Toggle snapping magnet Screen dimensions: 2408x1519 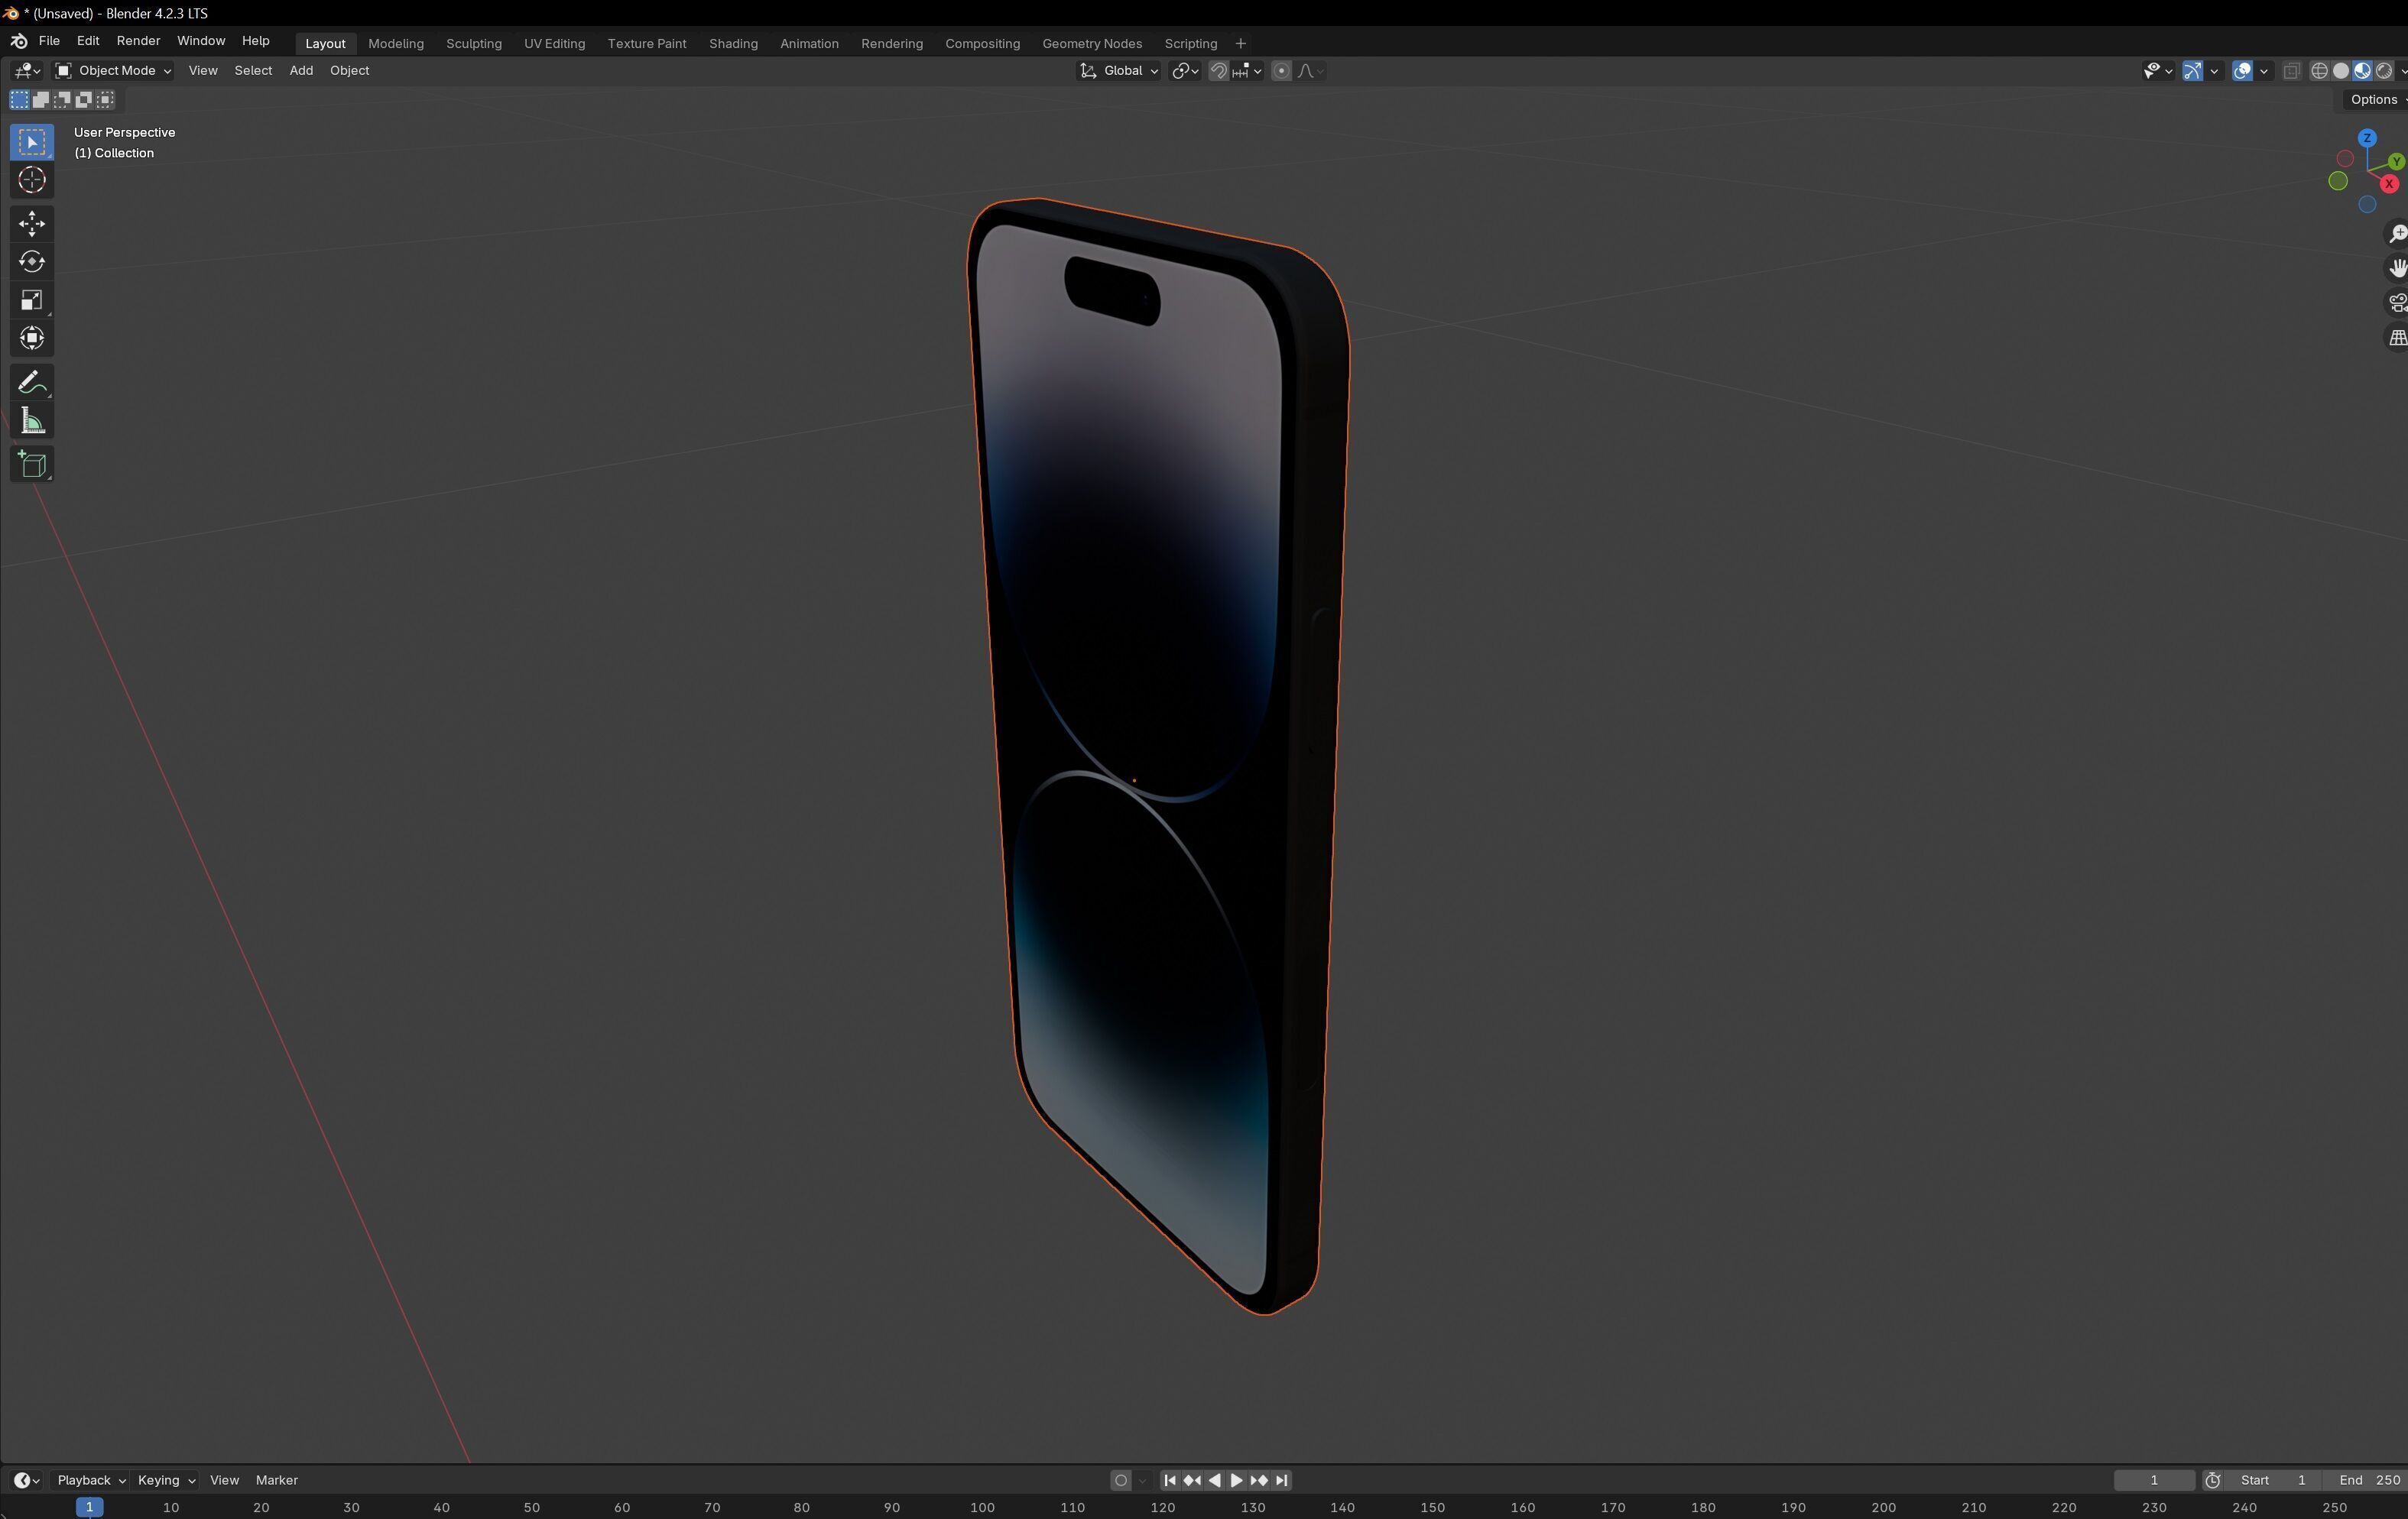pyautogui.click(x=1218, y=71)
